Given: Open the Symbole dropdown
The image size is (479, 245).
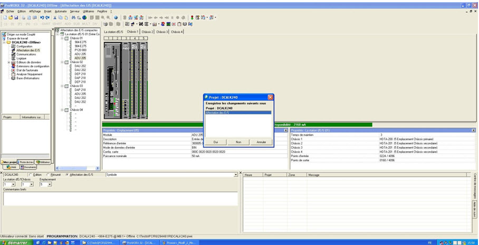Looking at the screenshot, I should (235, 175).
